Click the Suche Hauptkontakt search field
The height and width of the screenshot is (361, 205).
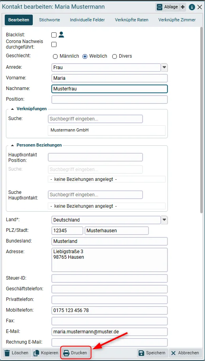coord(95,195)
